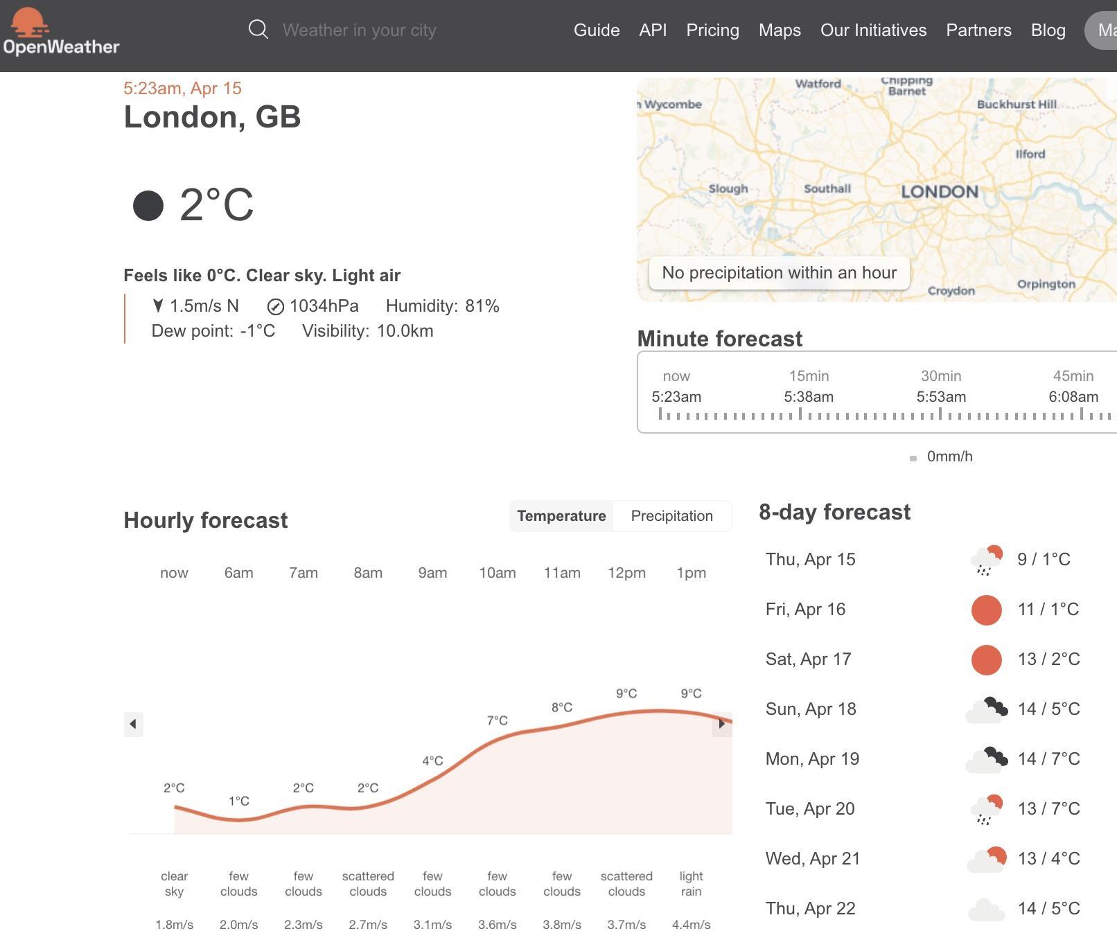Select the Pricing navigation item
The image size is (1117, 931).
712,30
